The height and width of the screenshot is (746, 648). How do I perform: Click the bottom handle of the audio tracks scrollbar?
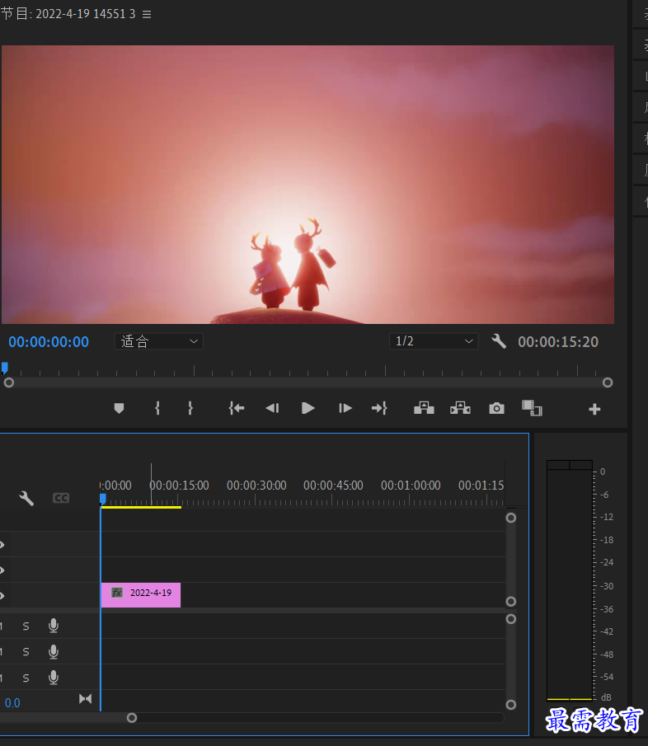tap(511, 705)
